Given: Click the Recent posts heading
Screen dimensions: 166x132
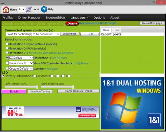Looking at the screenshot, I should pyautogui.click(x=111, y=34).
